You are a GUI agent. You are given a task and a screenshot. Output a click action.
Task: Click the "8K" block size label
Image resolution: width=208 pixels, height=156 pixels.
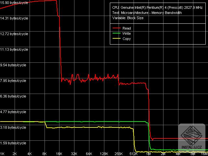45,154
